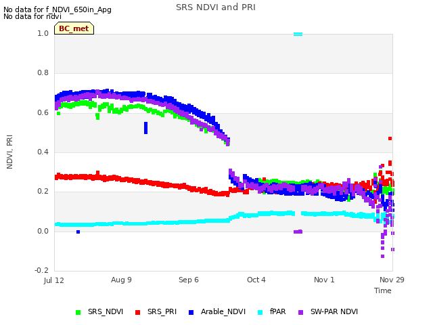Toggle the SRS_NDVI legend label
Screen dimensions: 433x325
pyautogui.click(x=106, y=311)
